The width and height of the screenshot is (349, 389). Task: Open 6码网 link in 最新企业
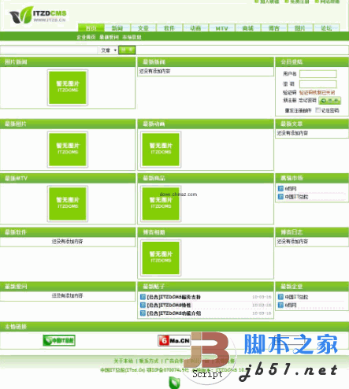(x=291, y=305)
